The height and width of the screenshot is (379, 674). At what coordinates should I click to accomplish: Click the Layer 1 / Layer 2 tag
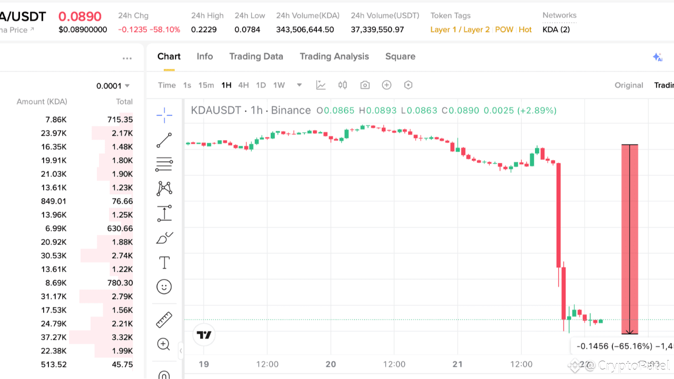pyautogui.click(x=460, y=29)
